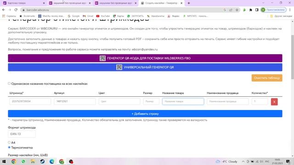Open WhatsApp from the taskbar
The width and height of the screenshot is (294, 165).
point(23,161)
